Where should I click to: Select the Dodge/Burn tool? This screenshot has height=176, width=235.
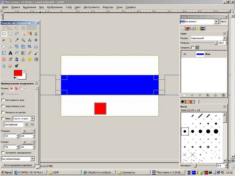pos(17,66)
